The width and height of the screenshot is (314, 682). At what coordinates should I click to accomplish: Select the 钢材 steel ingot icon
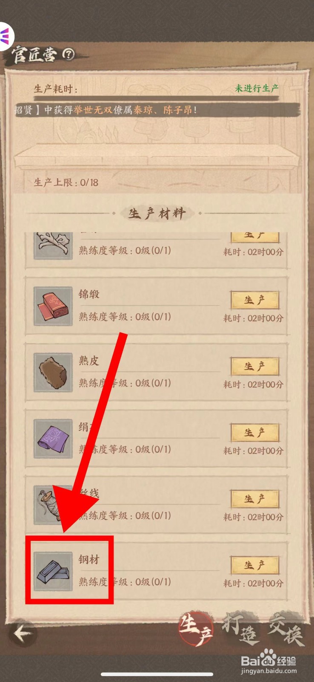[53, 571]
